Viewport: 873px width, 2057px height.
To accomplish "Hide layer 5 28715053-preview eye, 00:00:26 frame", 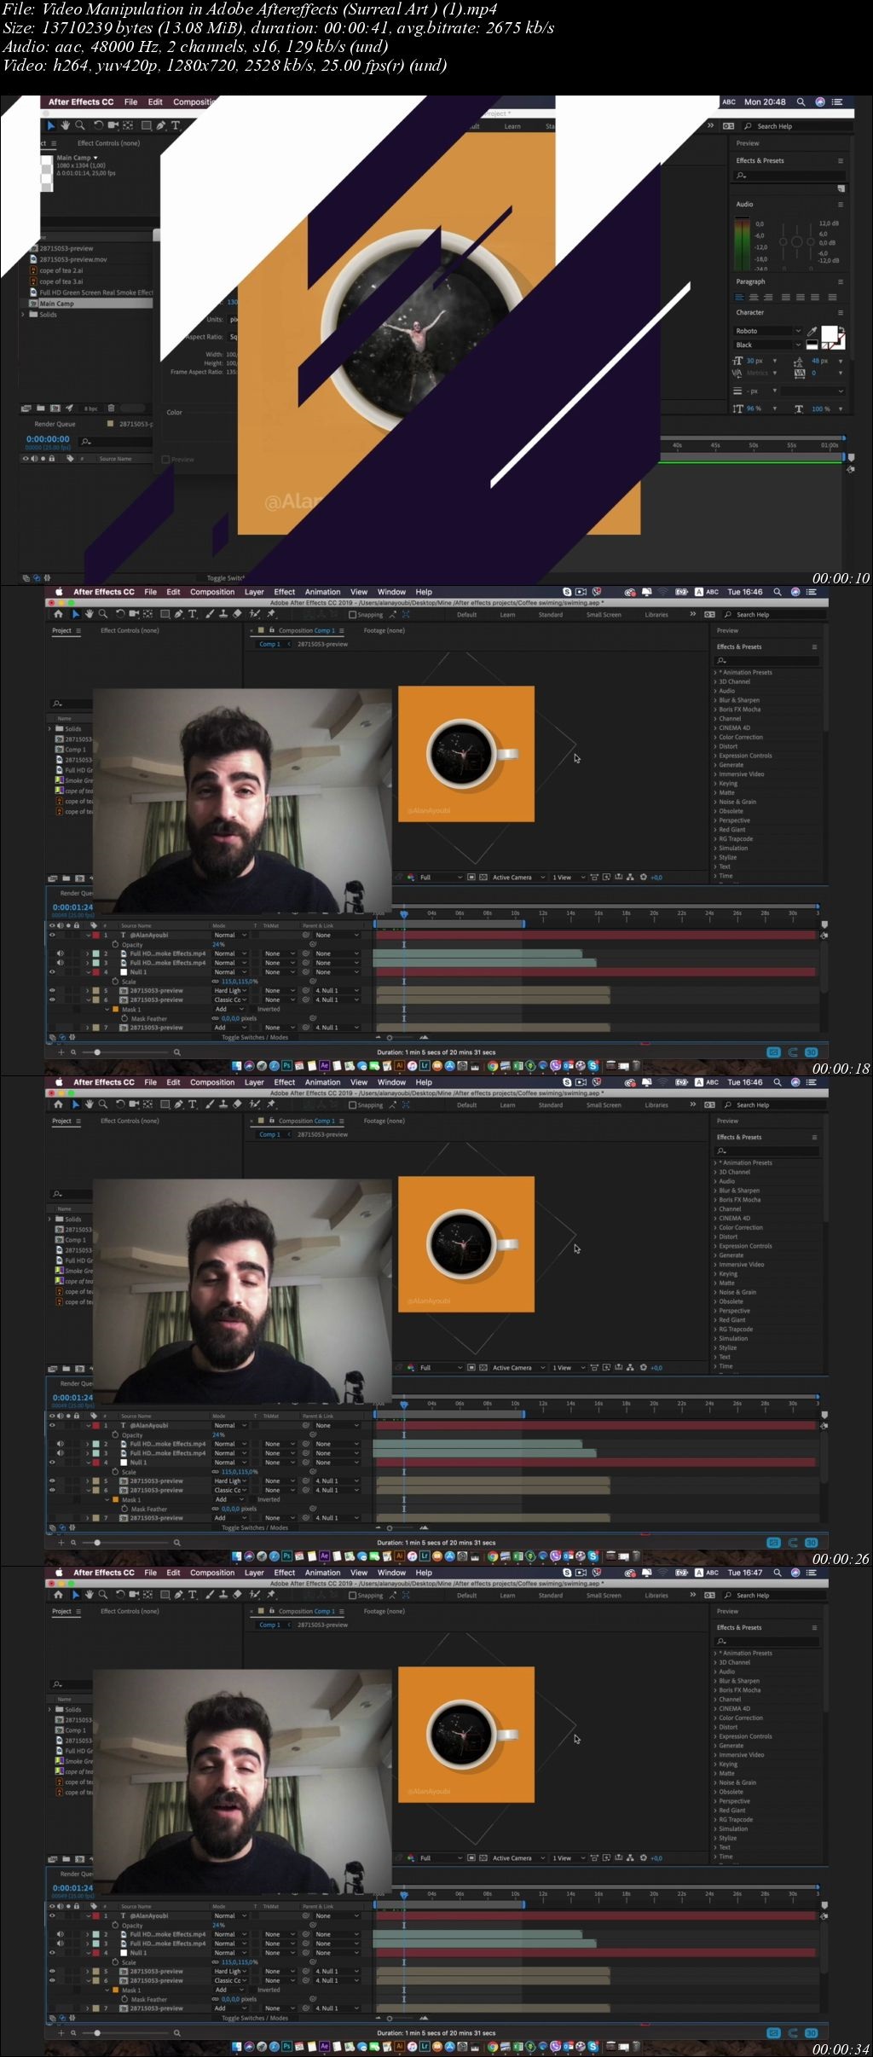I will [x=52, y=1480].
